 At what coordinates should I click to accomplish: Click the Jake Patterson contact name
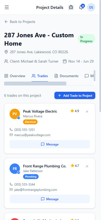pyautogui.click(x=33, y=171)
